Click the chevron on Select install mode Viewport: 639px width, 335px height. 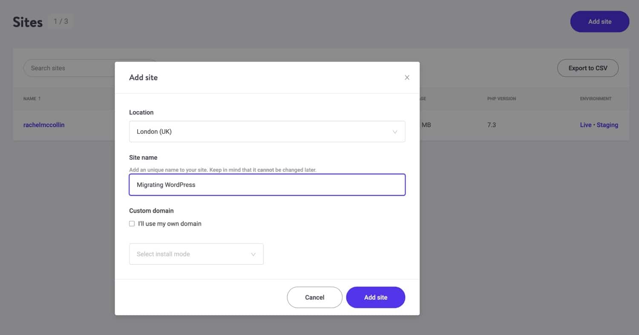(x=254, y=254)
